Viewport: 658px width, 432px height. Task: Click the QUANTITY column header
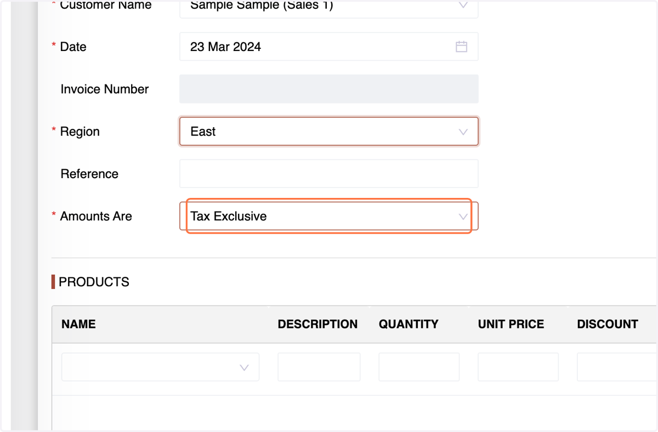click(x=409, y=324)
